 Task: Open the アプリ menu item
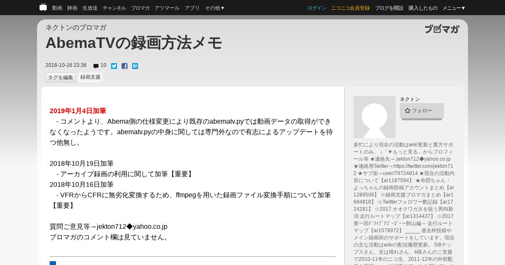(x=192, y=8)
